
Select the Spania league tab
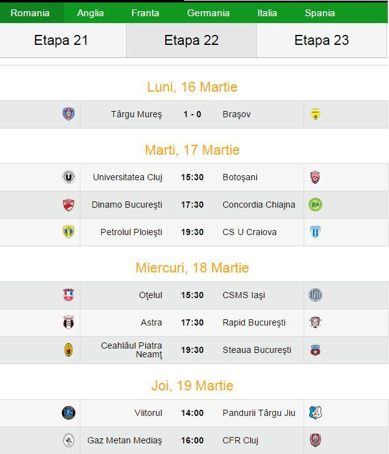tap(320, 13)
